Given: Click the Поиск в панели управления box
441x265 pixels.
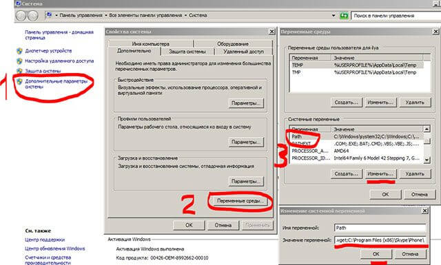Looking at the screenshot, I should 396,15.
